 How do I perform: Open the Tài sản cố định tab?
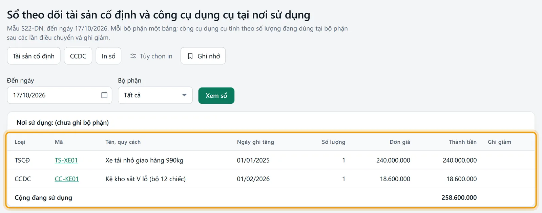[34, 56]
